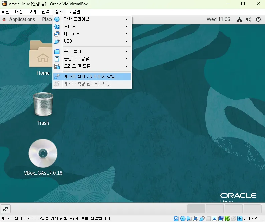Close the 장치 menu in the menu bar
The image size is (265, 222).
pos(59,12)
